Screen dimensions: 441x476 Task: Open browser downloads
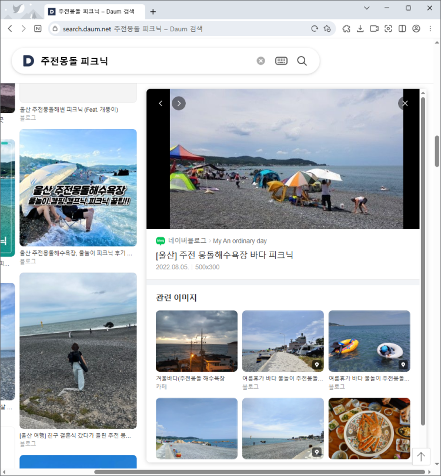click(x=360, y=28)
